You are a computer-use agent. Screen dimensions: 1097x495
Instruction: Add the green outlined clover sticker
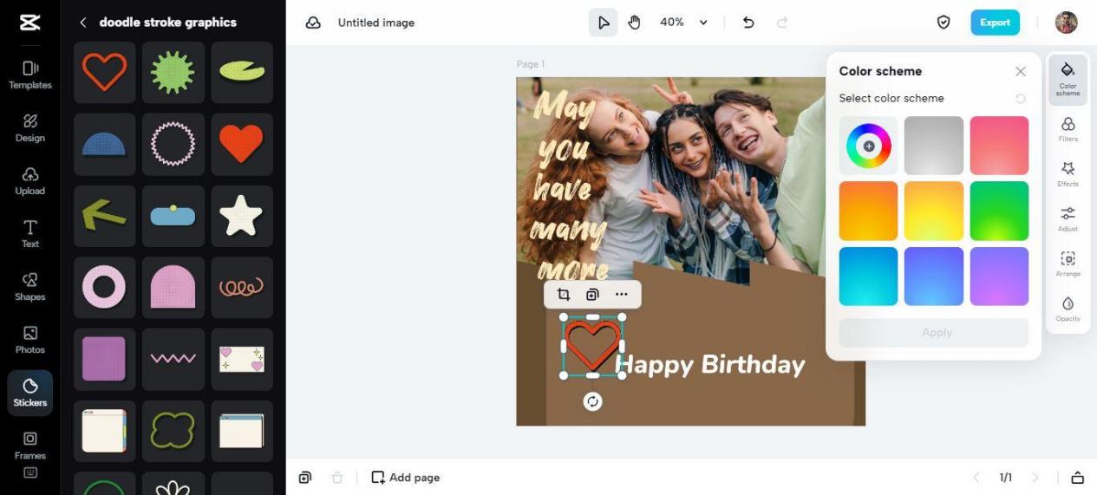point(173,431)
